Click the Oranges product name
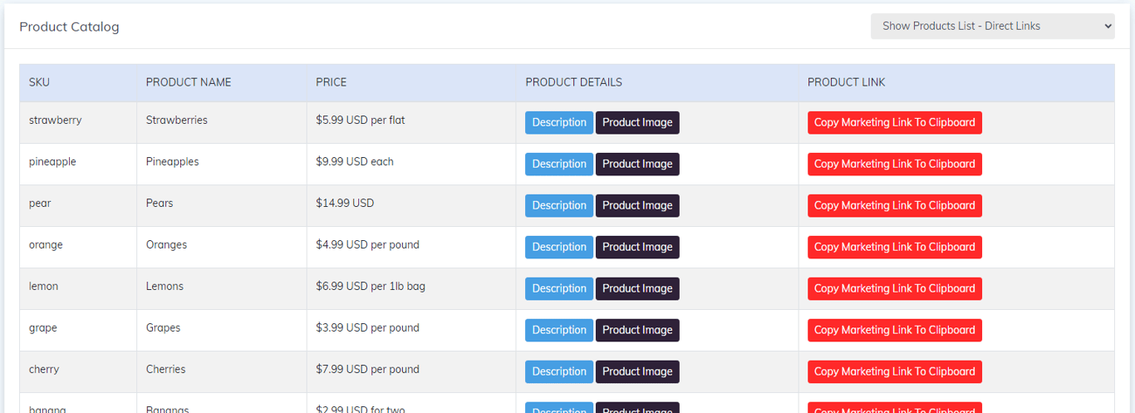 166,245
